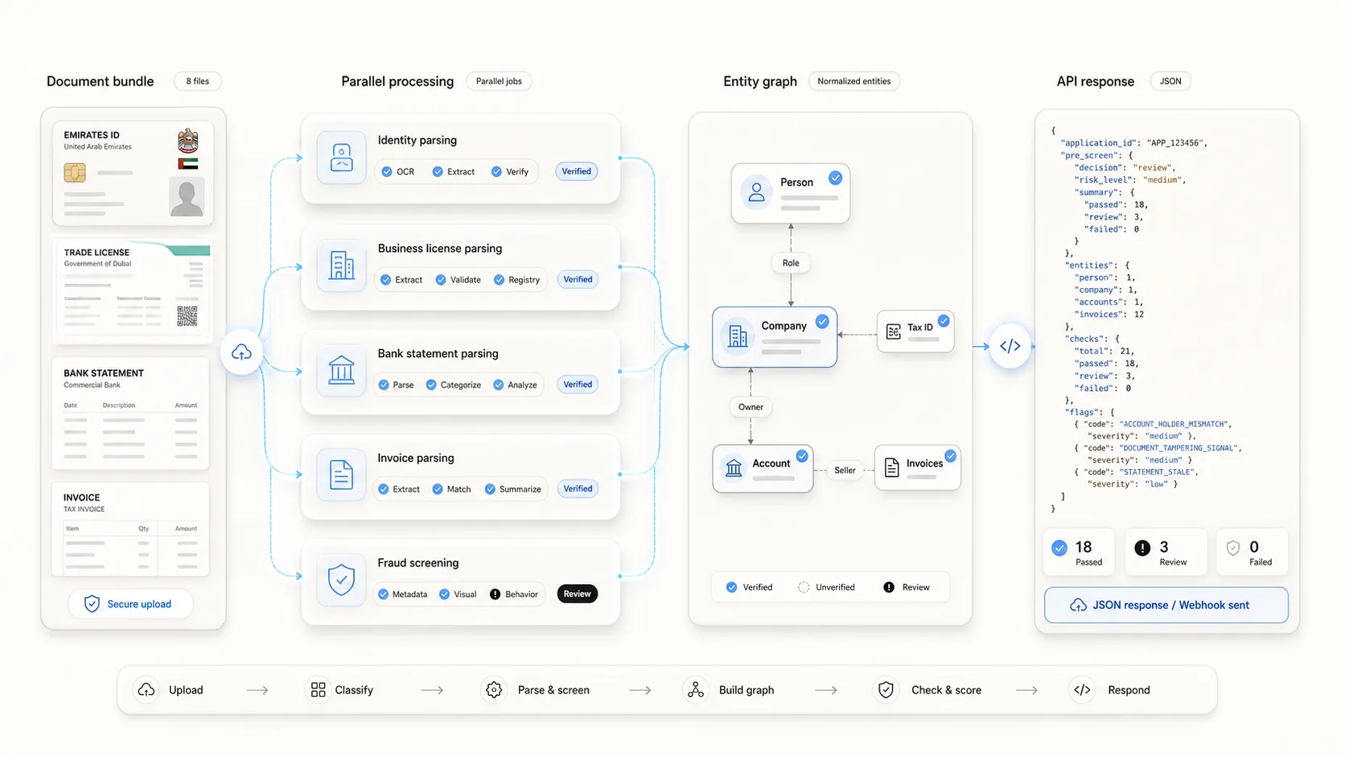Click the Verified badge in Invoice parsing
Screen dimensions: 1345x757
click(578, 488)
